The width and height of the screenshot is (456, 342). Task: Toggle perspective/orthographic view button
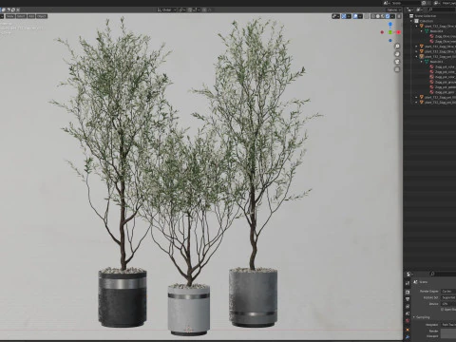coord(397,69)
